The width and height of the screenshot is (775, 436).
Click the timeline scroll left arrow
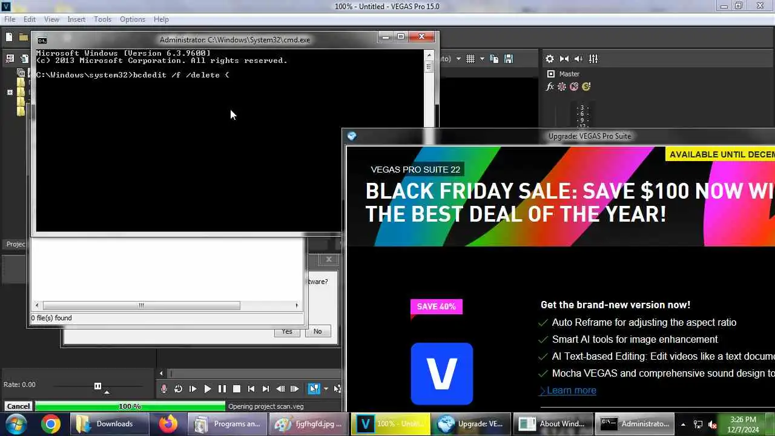161,373
